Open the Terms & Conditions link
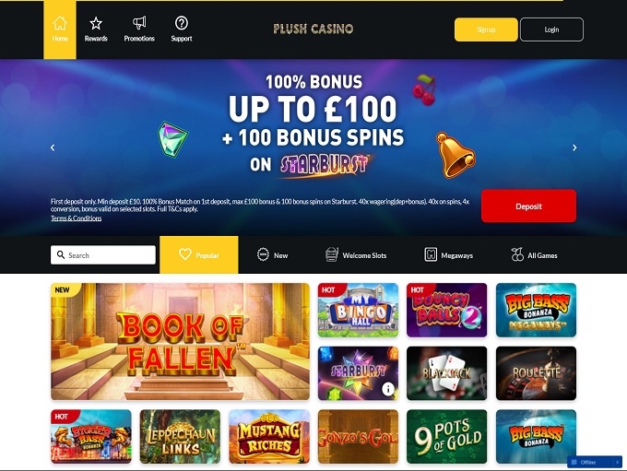The image size is (627, 471). coord(76,218)
